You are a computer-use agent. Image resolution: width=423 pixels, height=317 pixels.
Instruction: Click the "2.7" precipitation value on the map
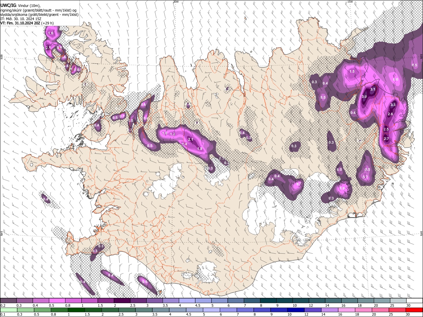(x=386, y=139)
